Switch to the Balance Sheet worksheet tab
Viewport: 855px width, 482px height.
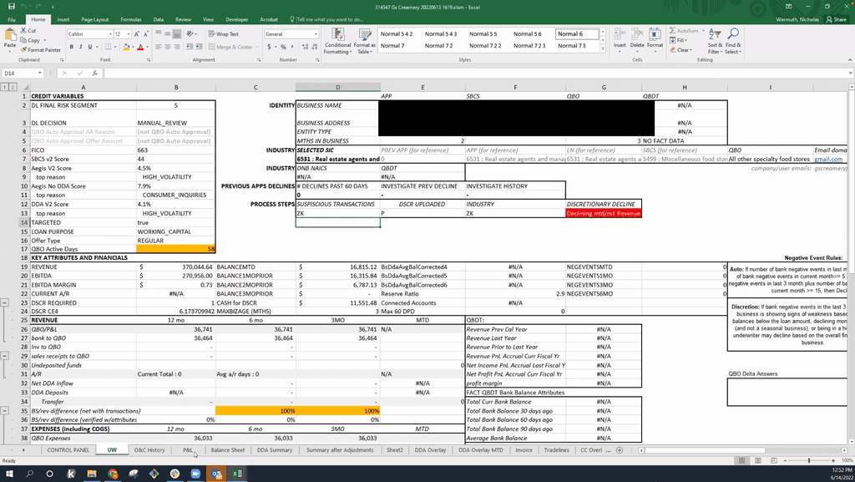(x=227, y=450)
